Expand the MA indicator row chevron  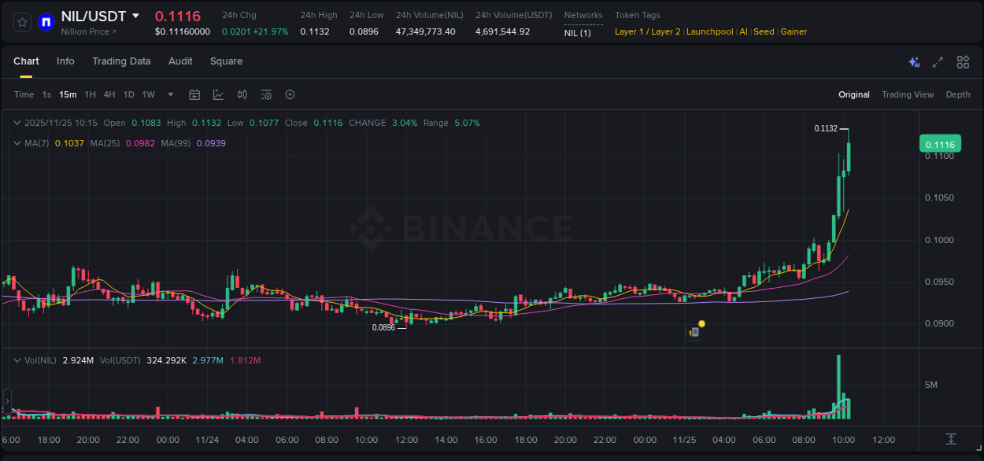17,143
